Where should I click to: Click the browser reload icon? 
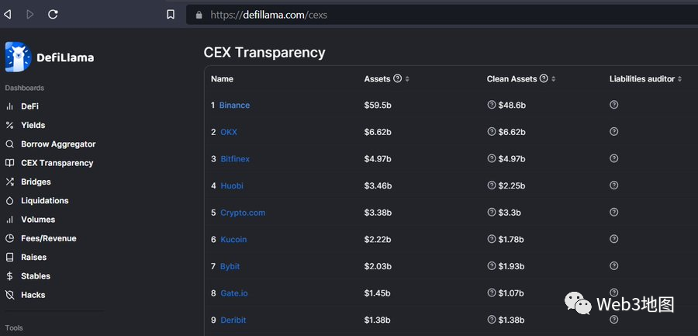point(53,14)
